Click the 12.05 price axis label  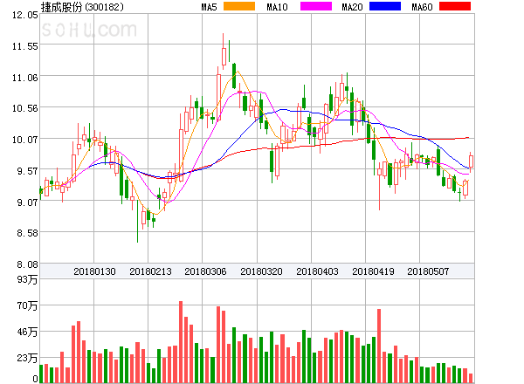[25, 15]
